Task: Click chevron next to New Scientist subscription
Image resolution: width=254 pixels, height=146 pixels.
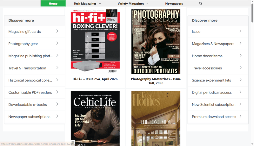Action: pos(240,104)
